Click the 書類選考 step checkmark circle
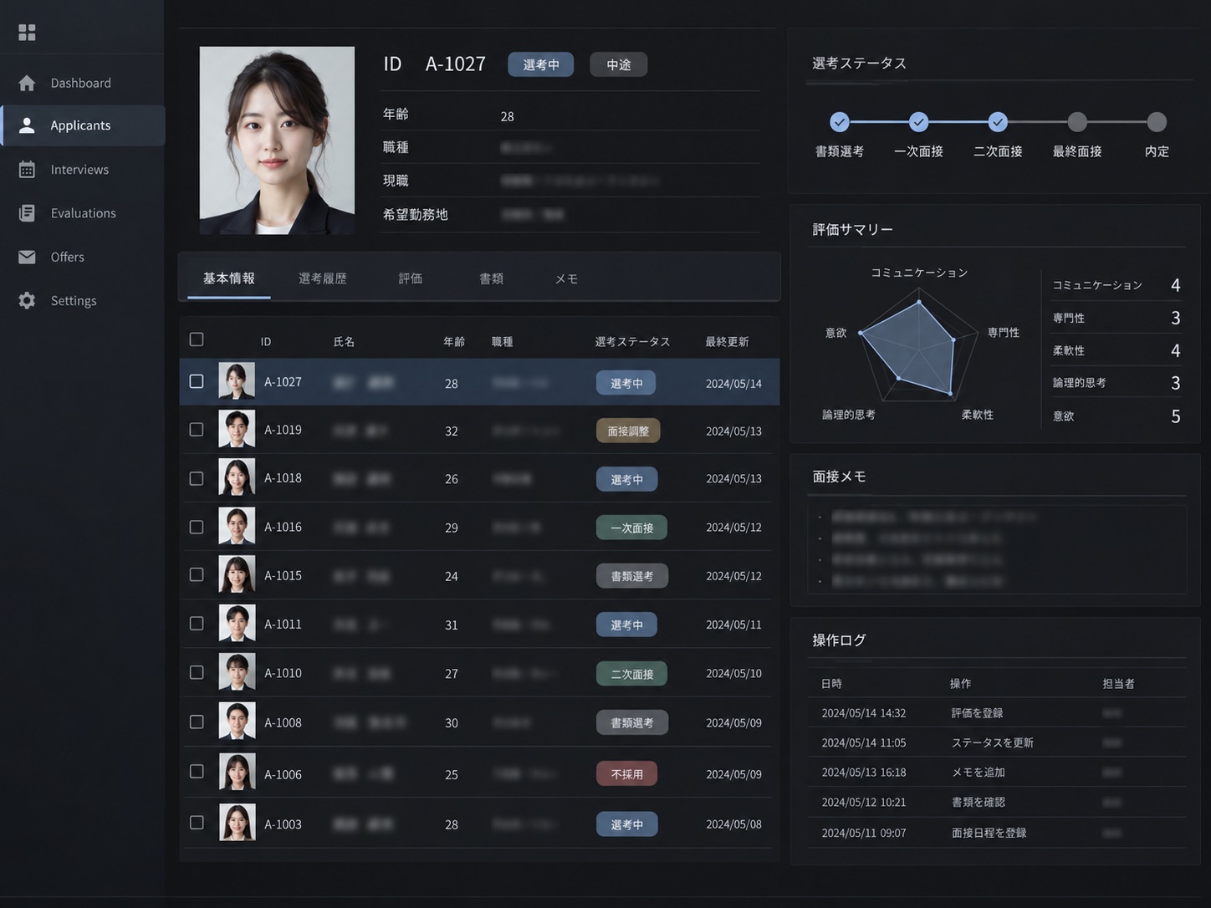Viewport: 1211px width, 908px height. 840,122
